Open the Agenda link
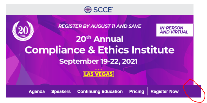This screenshot has height=103, width=207. pos(37,91)
